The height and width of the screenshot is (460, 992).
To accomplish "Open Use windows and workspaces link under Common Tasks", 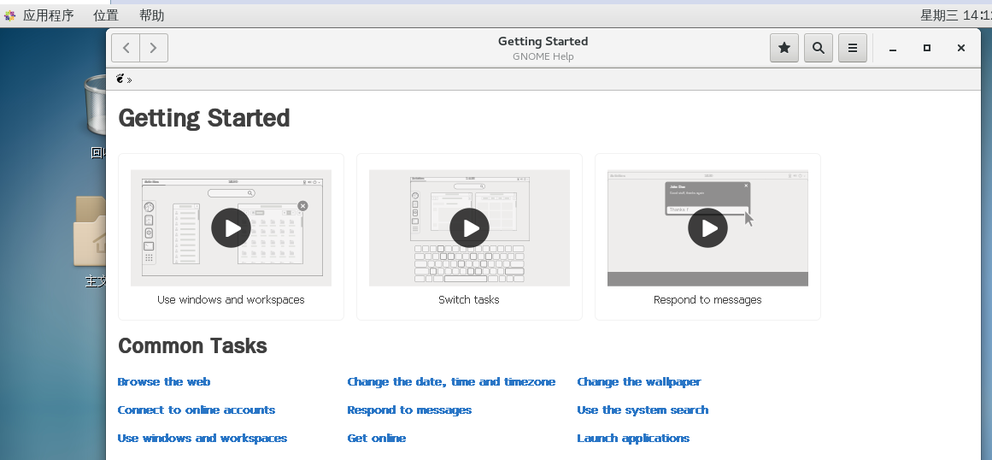I will click(x=203, y=439).
